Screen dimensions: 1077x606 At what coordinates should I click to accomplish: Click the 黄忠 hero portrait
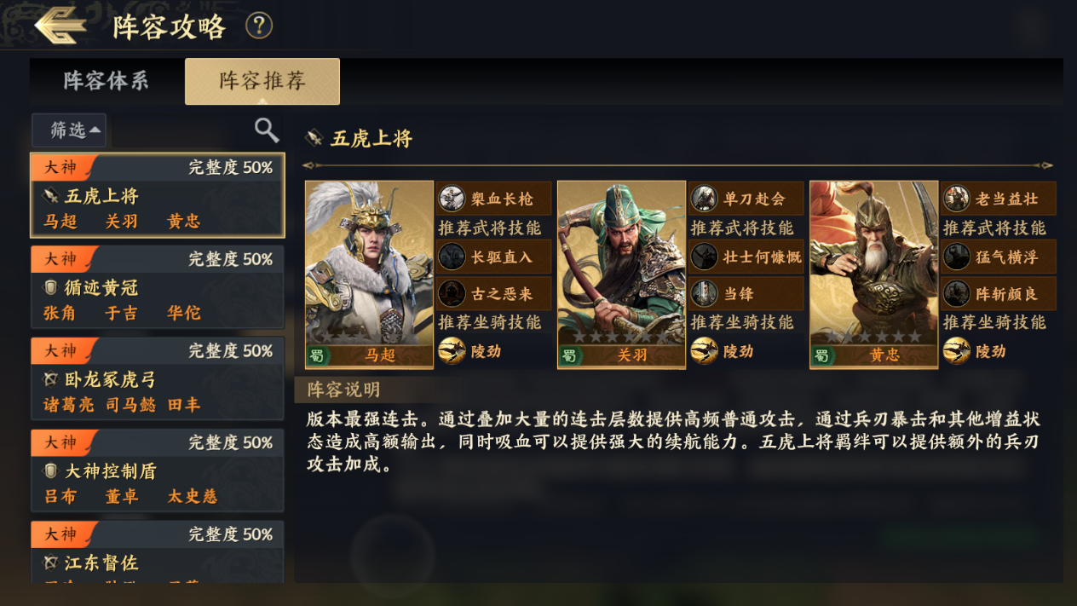point(873,274)
